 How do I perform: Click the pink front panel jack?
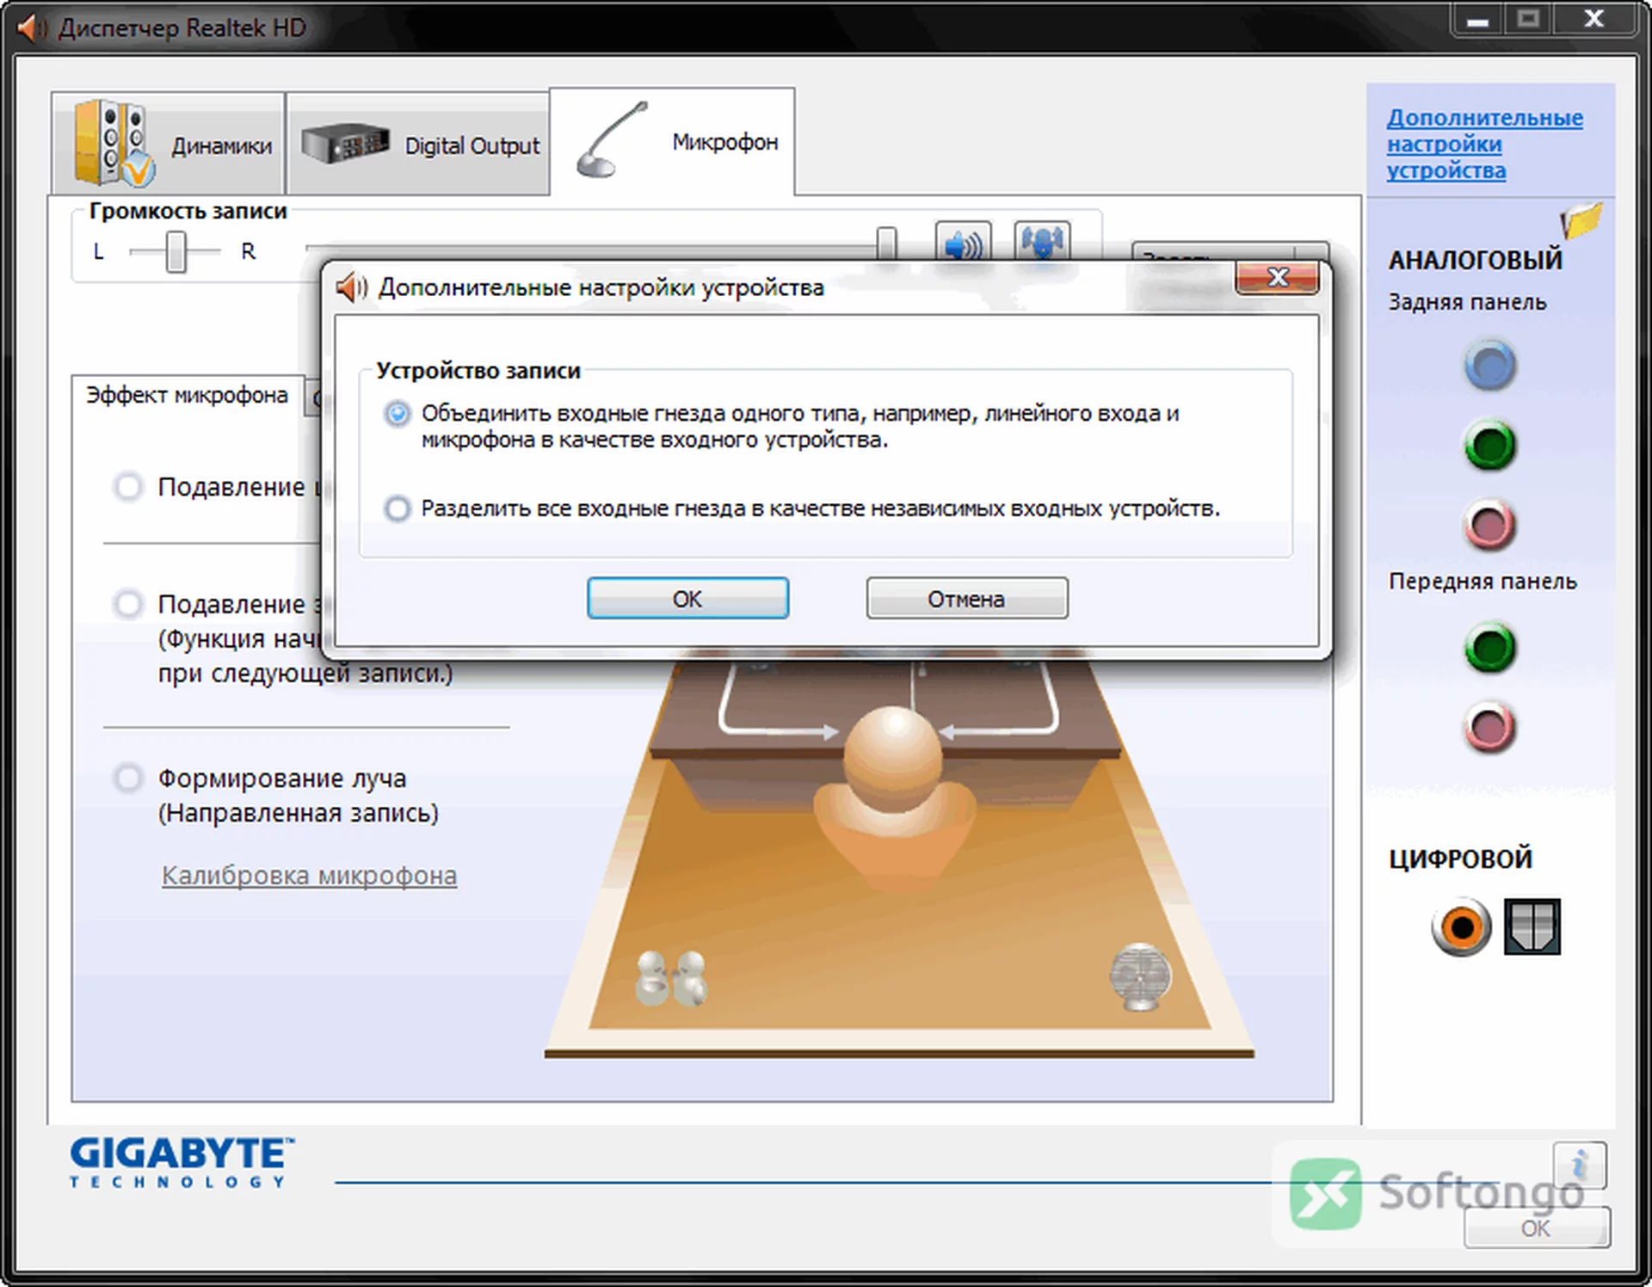(1490, 728)
